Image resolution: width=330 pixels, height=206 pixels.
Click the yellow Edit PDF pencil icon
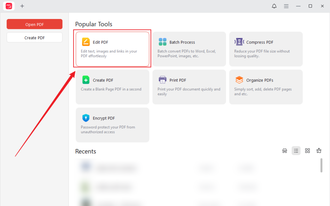point(86,42)
